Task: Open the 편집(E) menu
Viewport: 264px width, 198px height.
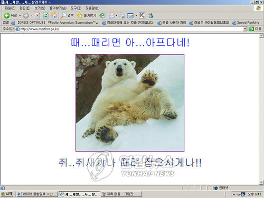Action: click(25, 8)
